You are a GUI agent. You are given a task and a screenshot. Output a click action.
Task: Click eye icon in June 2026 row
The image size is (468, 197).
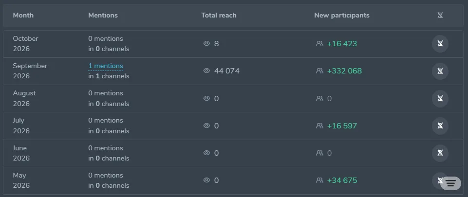point(206,153)
